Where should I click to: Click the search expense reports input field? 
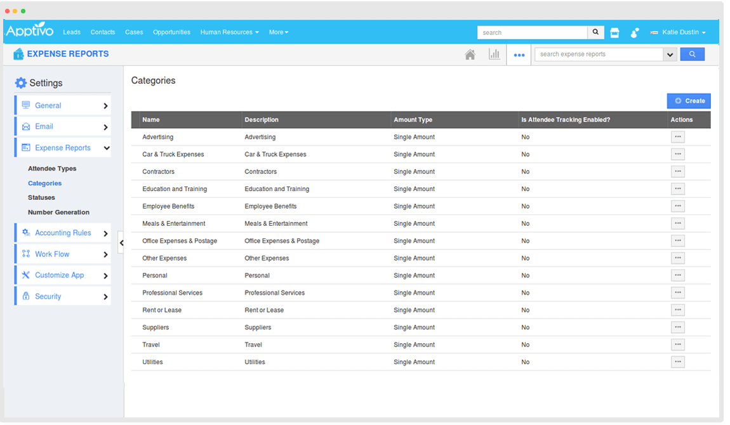[599, 55]
